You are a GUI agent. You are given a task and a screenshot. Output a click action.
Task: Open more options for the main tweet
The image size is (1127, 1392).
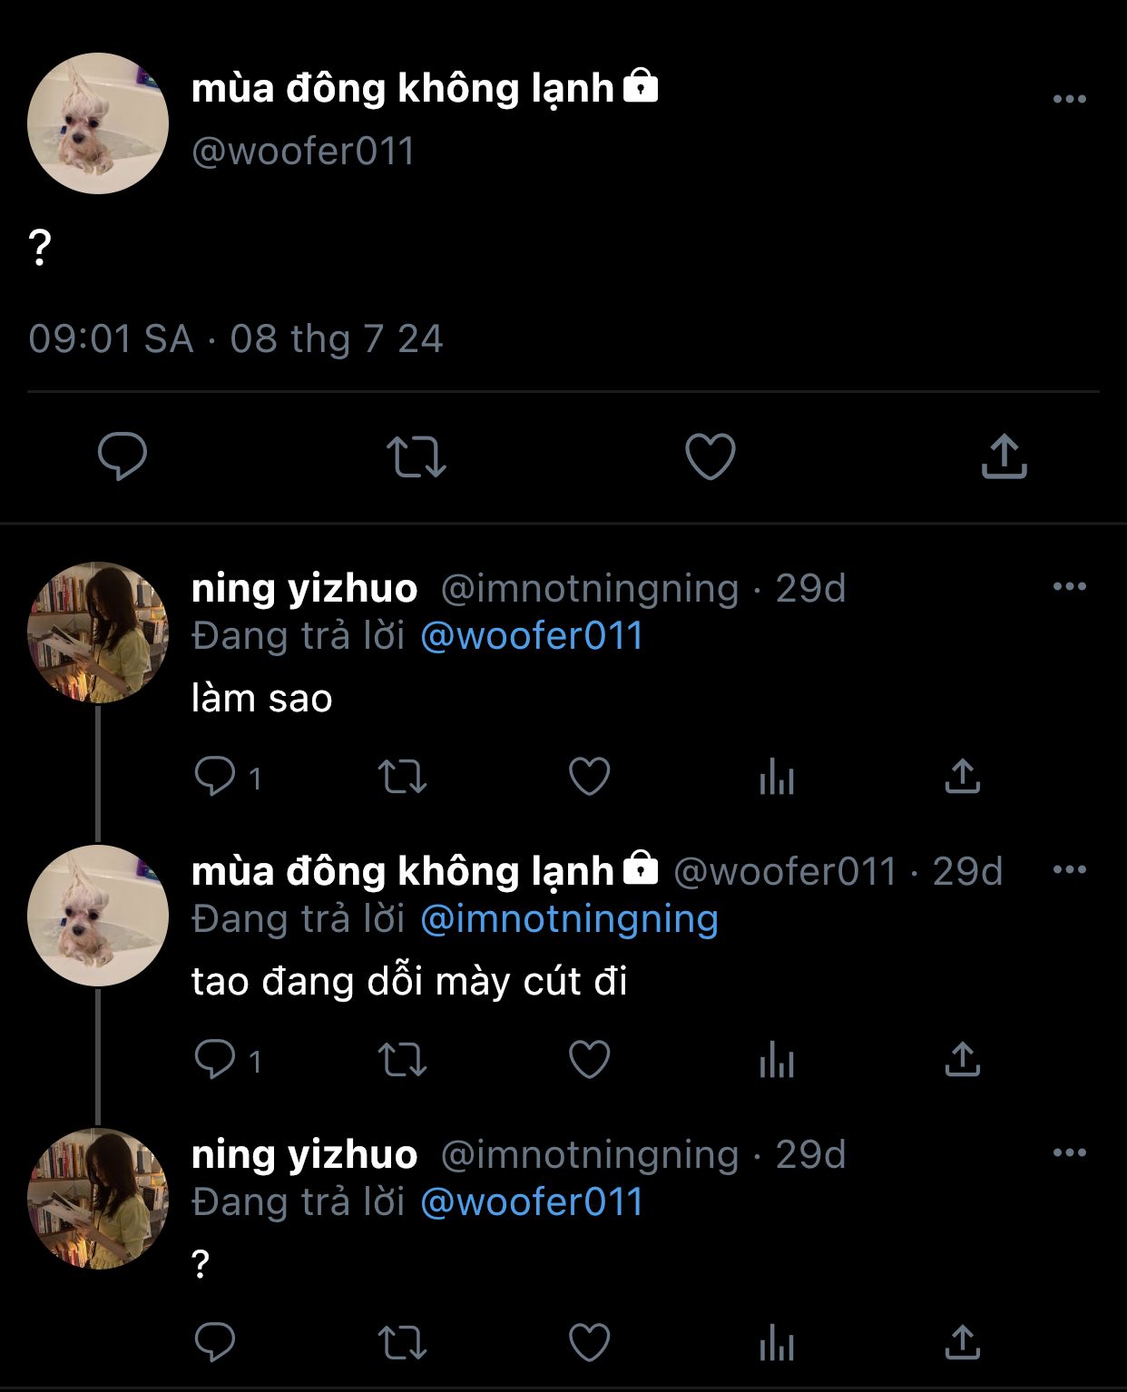coord(1070,99)
